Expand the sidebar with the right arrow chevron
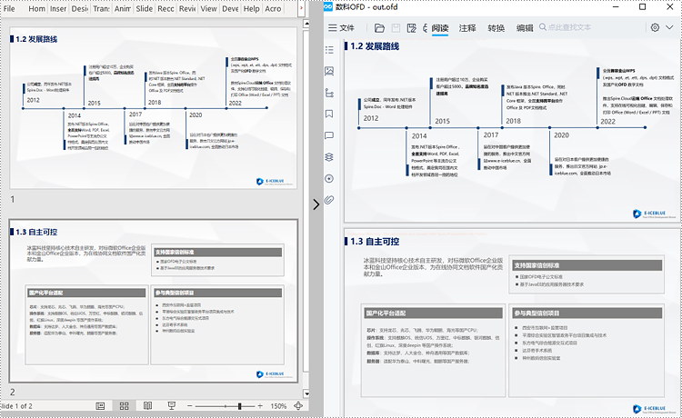 tap(316, 204)
